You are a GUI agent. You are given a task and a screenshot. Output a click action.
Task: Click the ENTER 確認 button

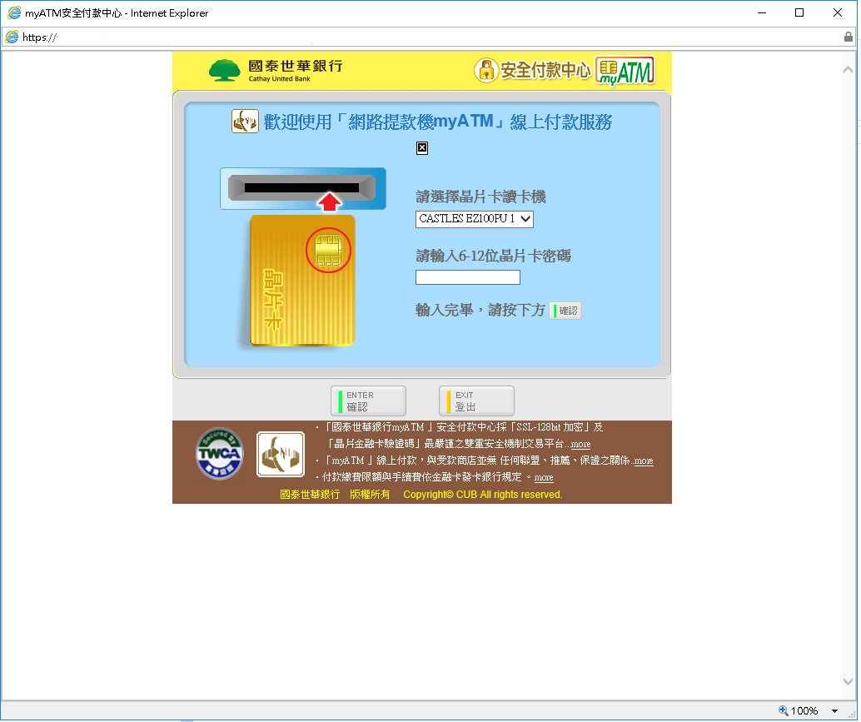368,401
